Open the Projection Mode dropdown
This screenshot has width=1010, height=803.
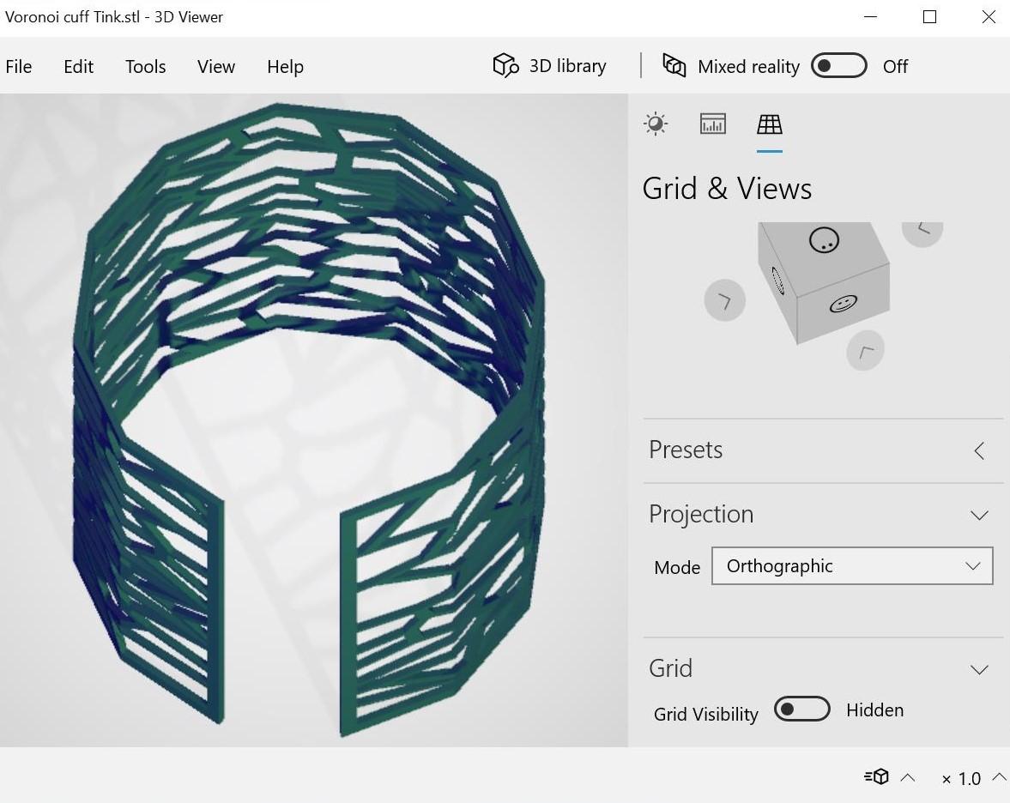click(x=851, y=565)
